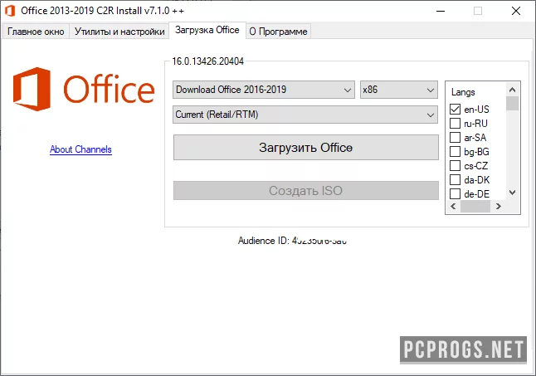
Task: Expand the x86 architecture dropdown
Action: point(398,90)
